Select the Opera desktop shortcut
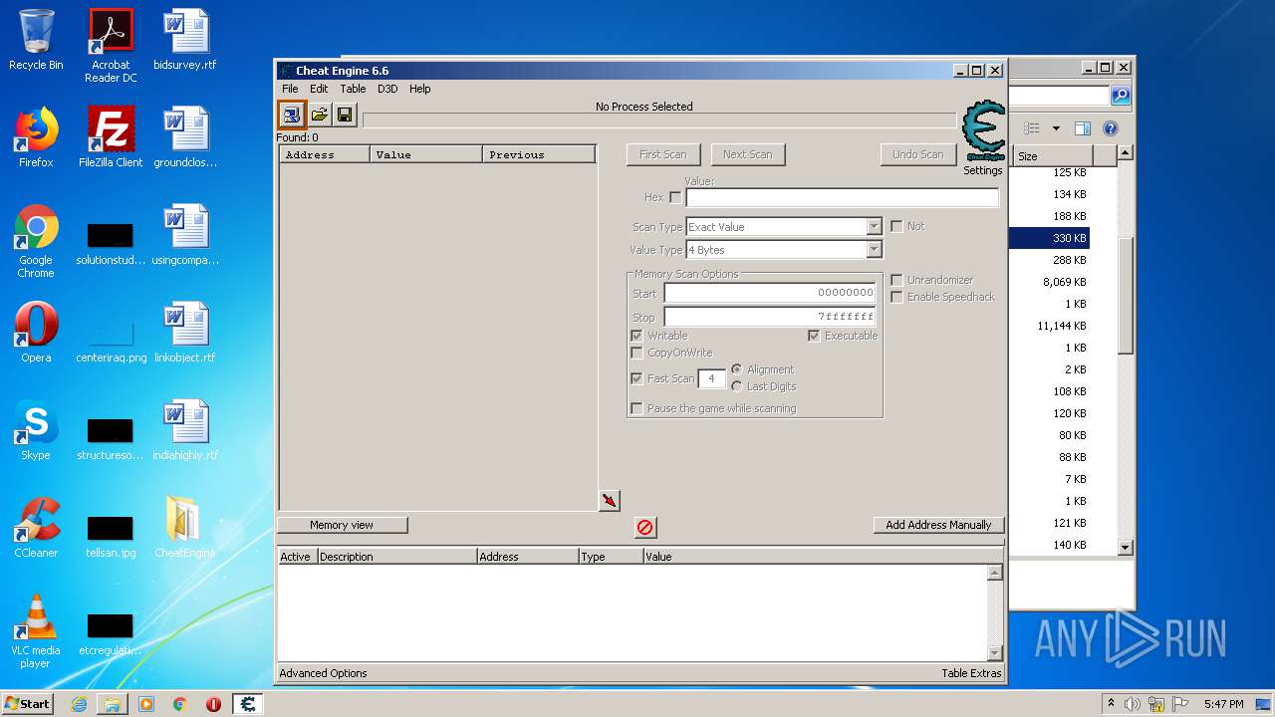The image size is (1275, 717). pos(36,334)
